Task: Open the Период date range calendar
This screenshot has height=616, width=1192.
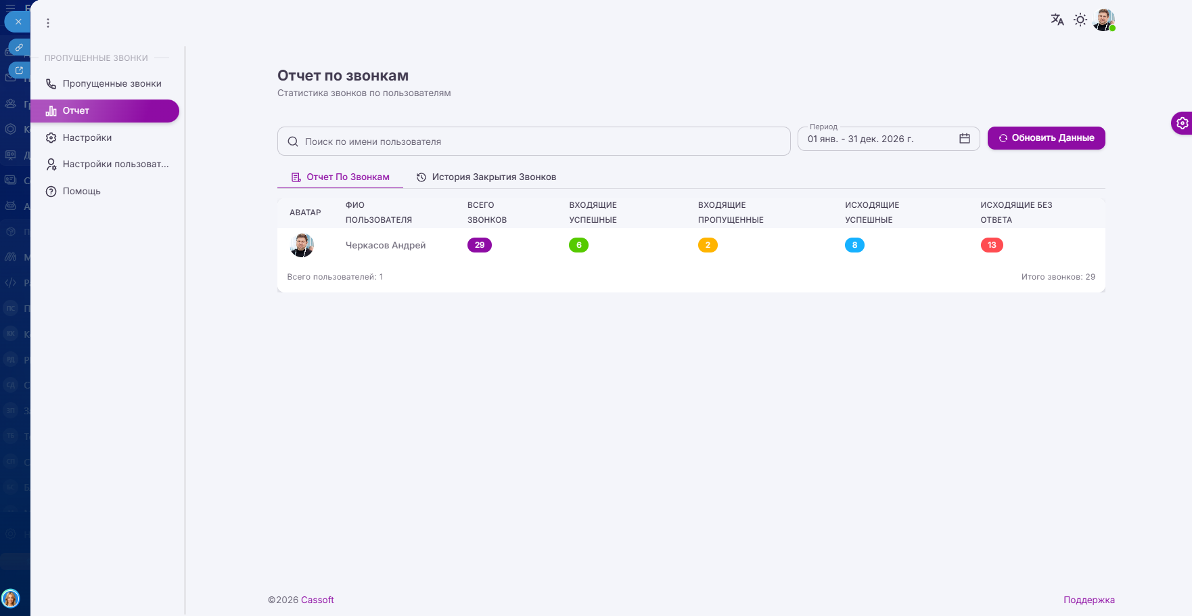Action: (965, 139)
